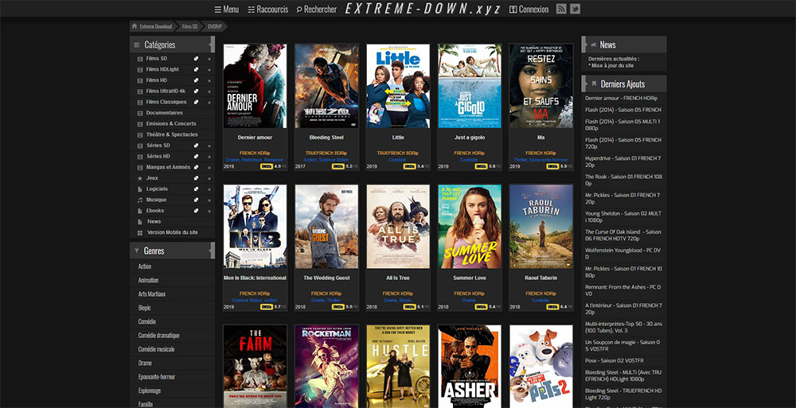Click the IMDb badge under Men In Black: International
This screenshot has width=796, height=408.
point(267,307)
